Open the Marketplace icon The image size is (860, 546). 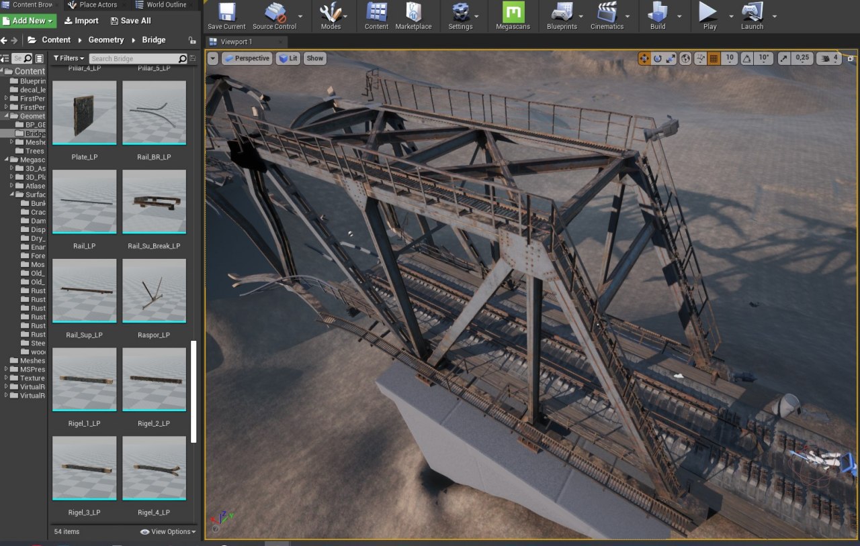point(413,12)
